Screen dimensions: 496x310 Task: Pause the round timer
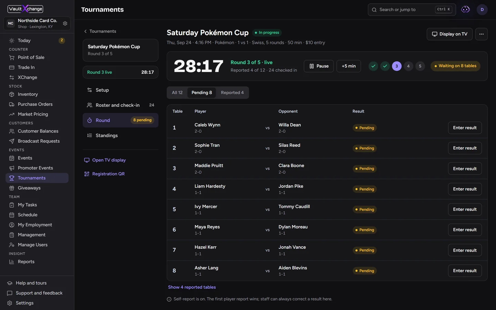pos(319,66)
